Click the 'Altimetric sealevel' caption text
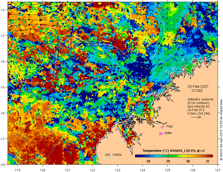 pyautogui.click(x=200, y=99)
